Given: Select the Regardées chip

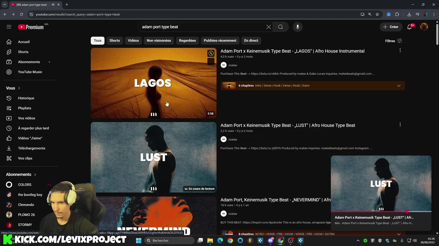Looking at the screenshot, I should 187,40.
